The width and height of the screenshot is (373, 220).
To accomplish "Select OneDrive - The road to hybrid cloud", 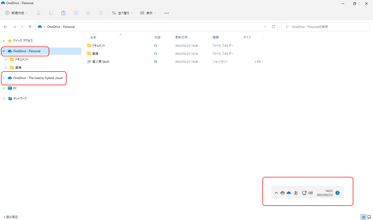I will tap(38, 78).
